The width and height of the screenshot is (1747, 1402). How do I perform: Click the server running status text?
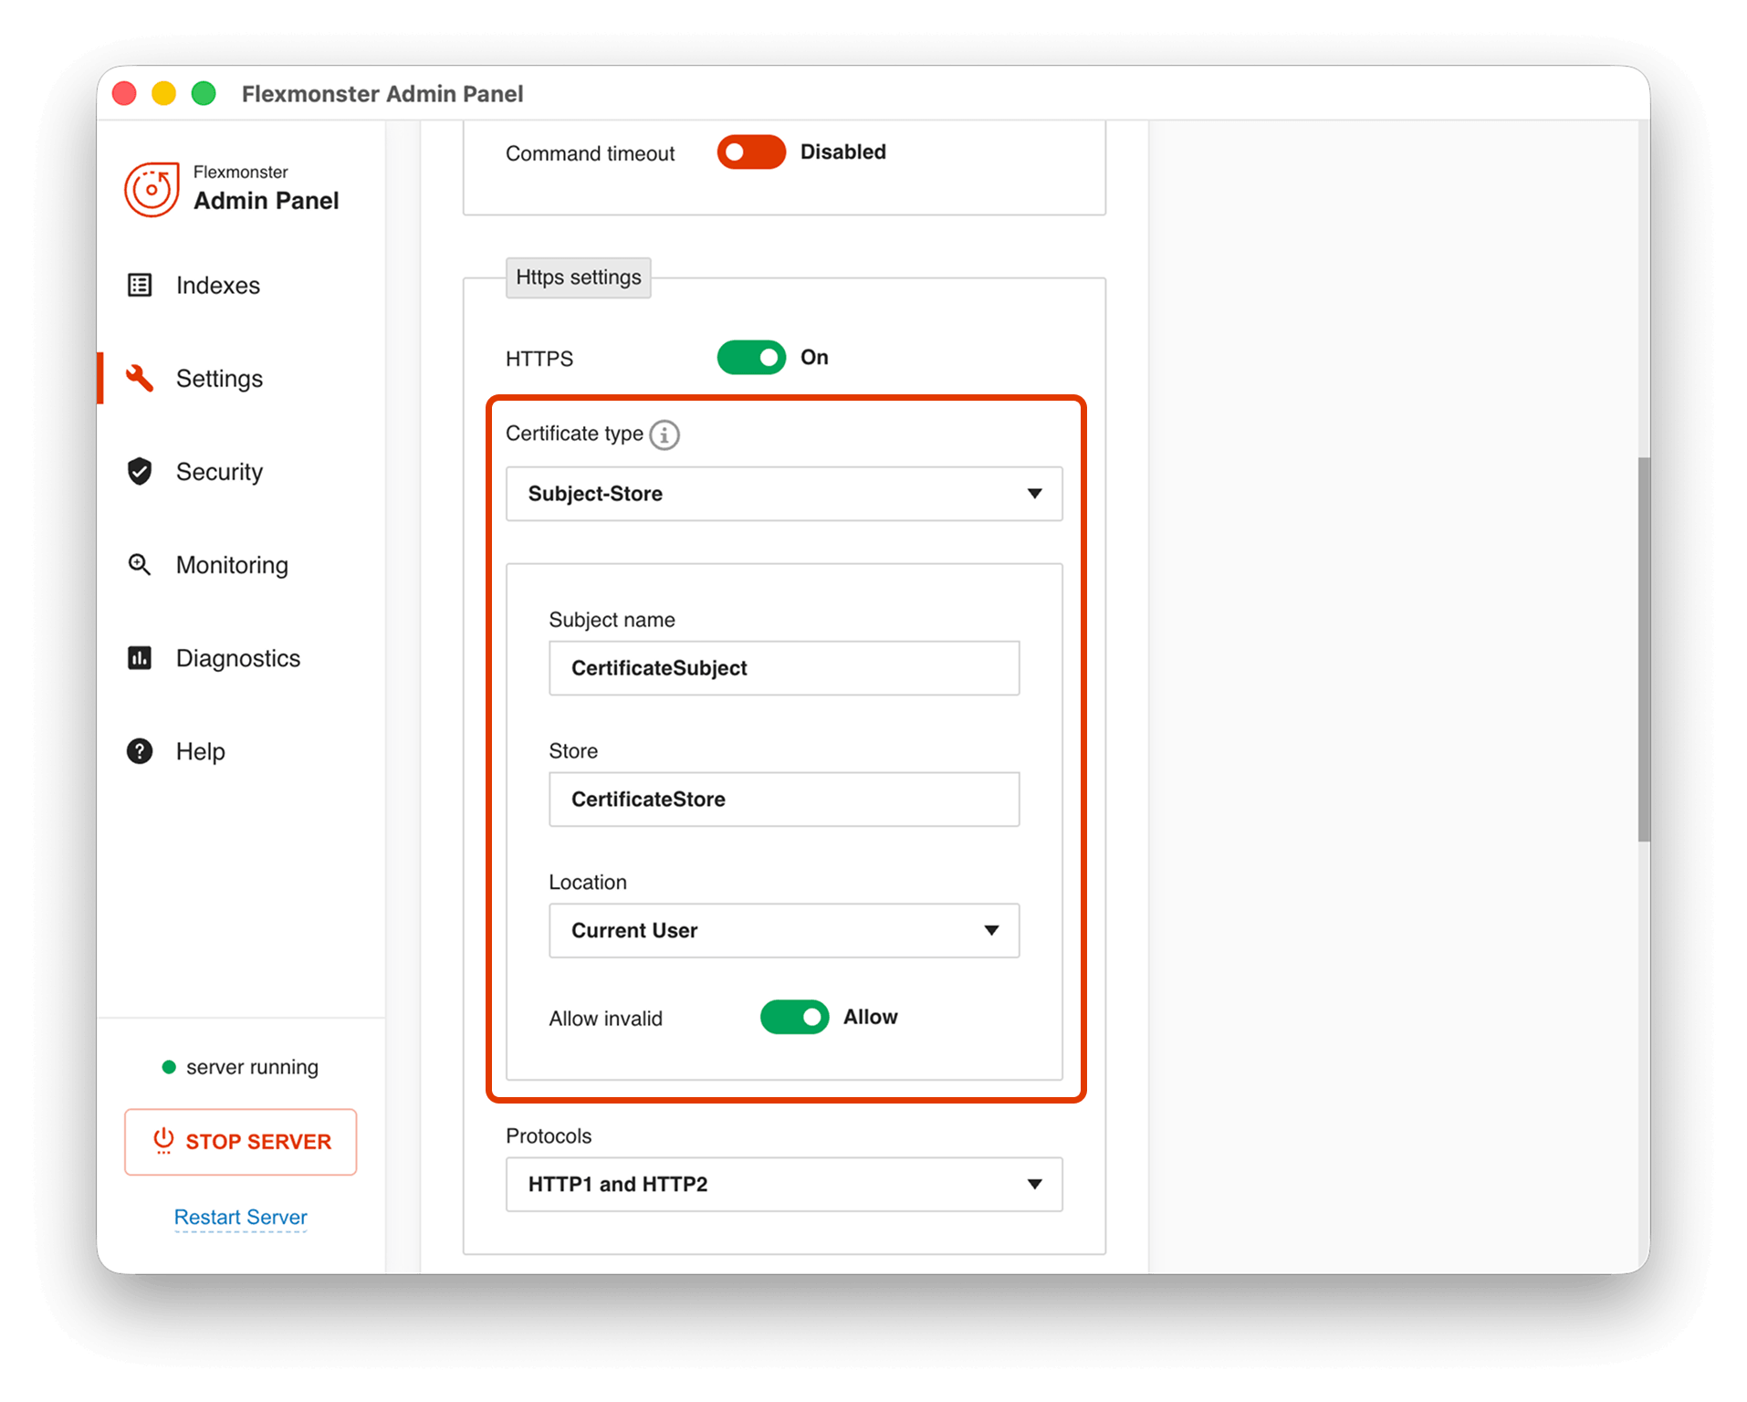pos(252,1066)
